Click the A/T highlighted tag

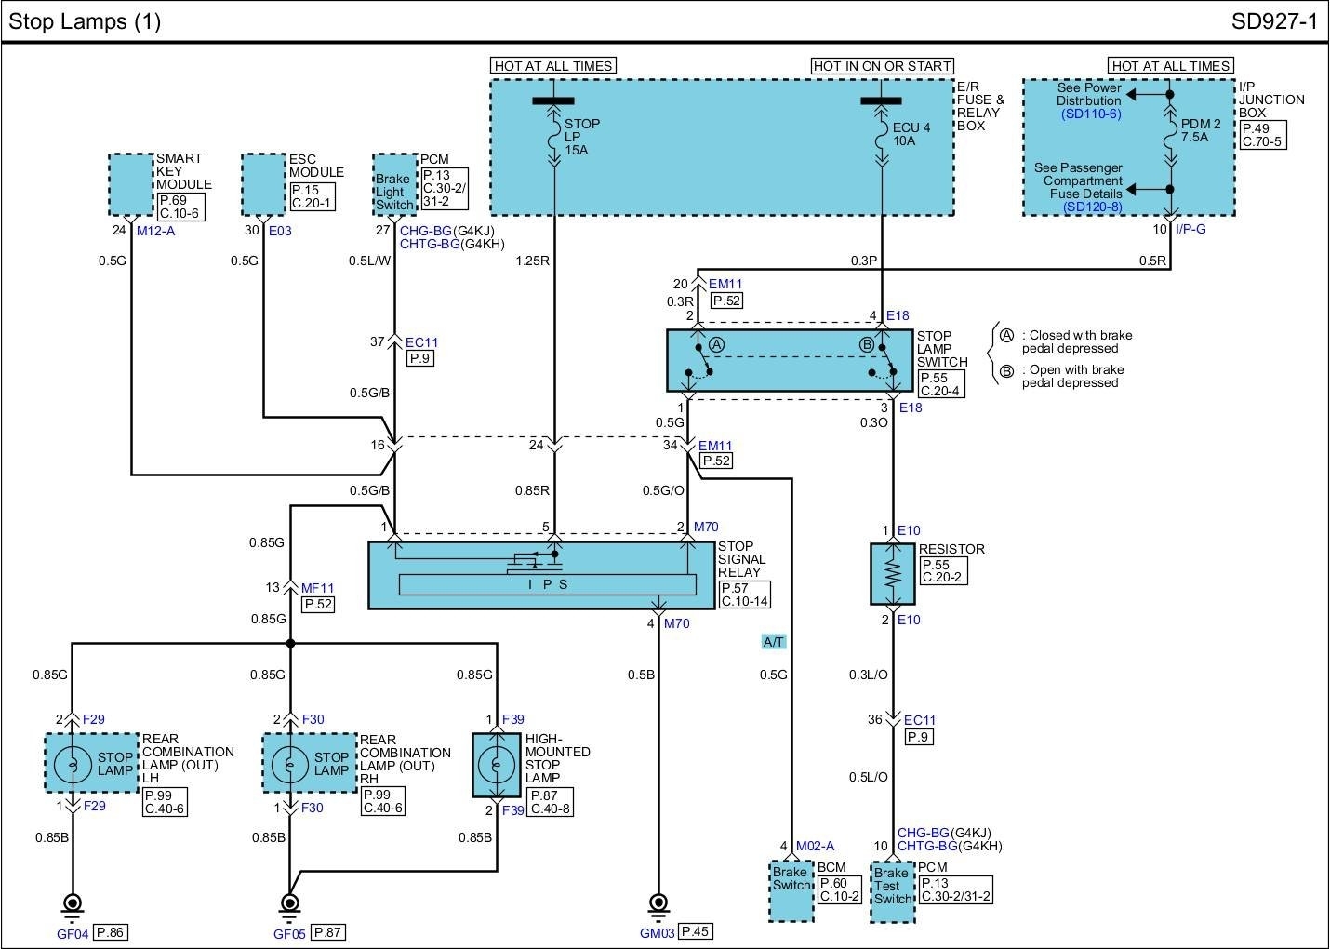[774, 642]
